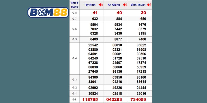Screen dimensions: 207x103
Task: Click the number 5504 in G.6
Action: [94, 25]
